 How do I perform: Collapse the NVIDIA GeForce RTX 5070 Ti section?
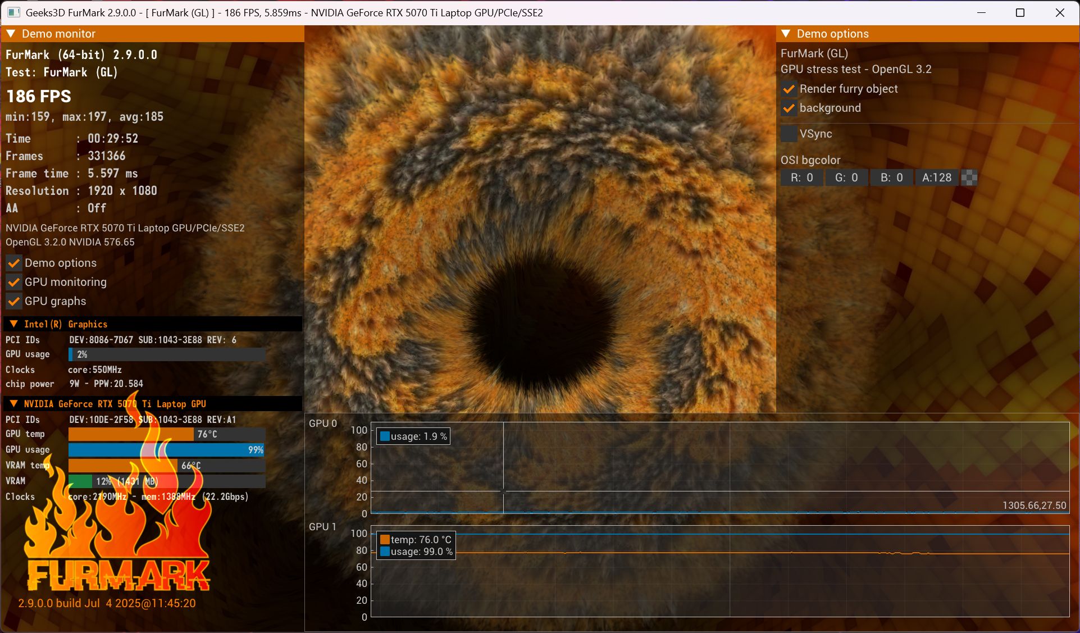point(13,404)
